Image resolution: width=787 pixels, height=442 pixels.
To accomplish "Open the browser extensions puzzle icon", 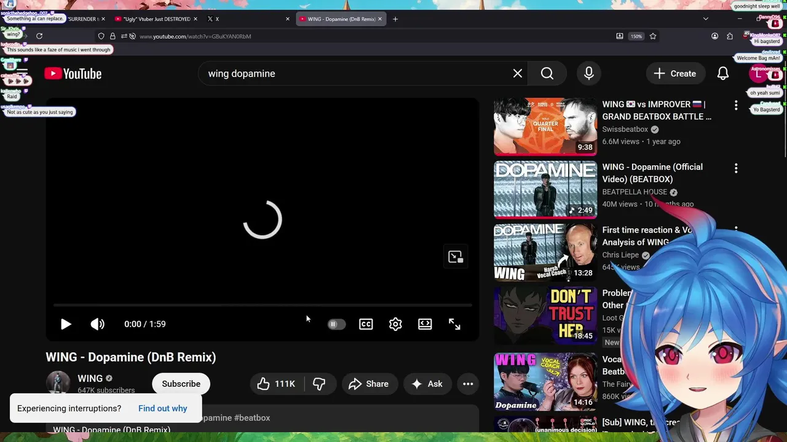I will tap(730, 36).
